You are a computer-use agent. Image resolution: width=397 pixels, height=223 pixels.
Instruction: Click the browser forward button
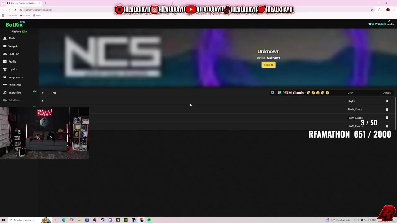[x=9, y=10]
